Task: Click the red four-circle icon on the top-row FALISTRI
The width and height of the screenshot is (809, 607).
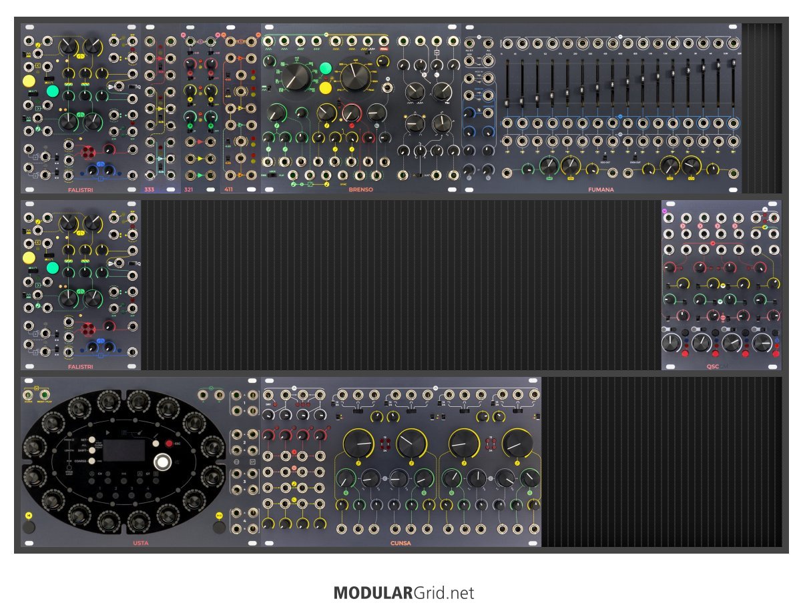Action: tap(88, 152)
